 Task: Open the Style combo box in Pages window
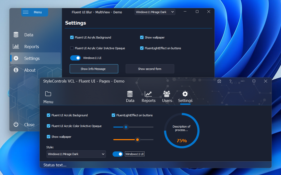click(76, 154)
